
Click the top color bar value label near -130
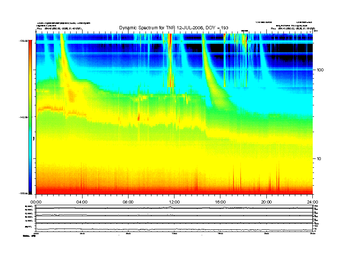[x=23, y=41]
